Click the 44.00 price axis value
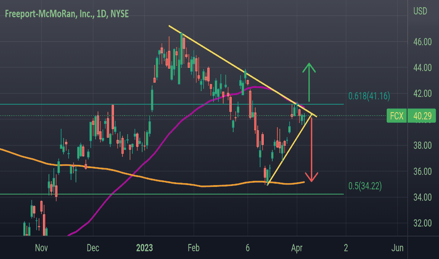 423,68
